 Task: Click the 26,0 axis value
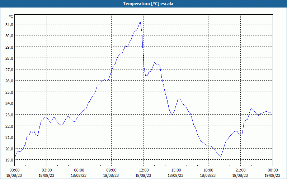(x=9, y=81)
